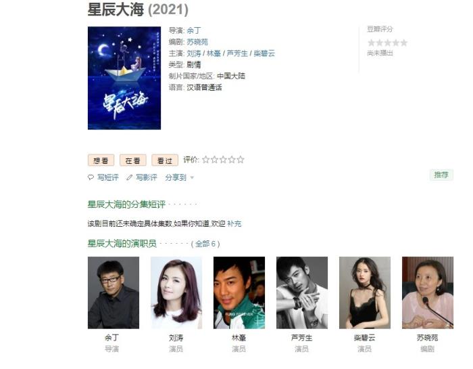473x369 pixels.
Task: Open 芦芳生 cast photo thumbnail
Action: pos(302,292)
